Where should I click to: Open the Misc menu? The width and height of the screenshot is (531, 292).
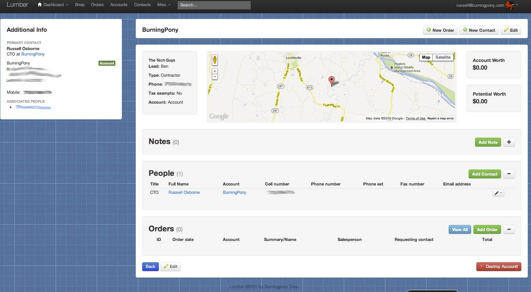(164, 5)
